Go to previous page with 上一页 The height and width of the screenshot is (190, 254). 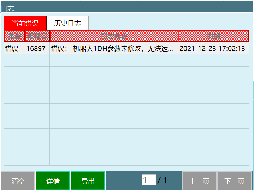199,181
